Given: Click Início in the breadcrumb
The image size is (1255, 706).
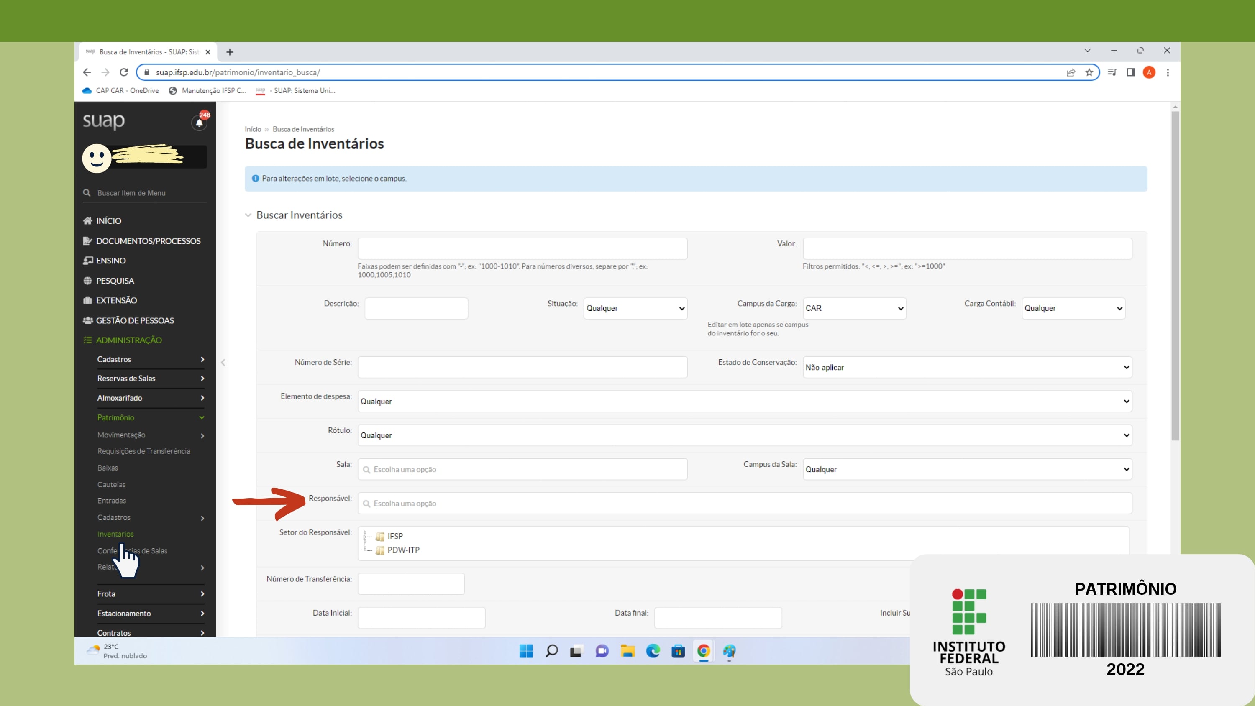Looking at the screenshot, I should point(253,129).
